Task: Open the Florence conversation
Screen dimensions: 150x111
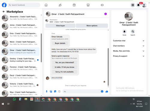Action: [x=20, y=68]
